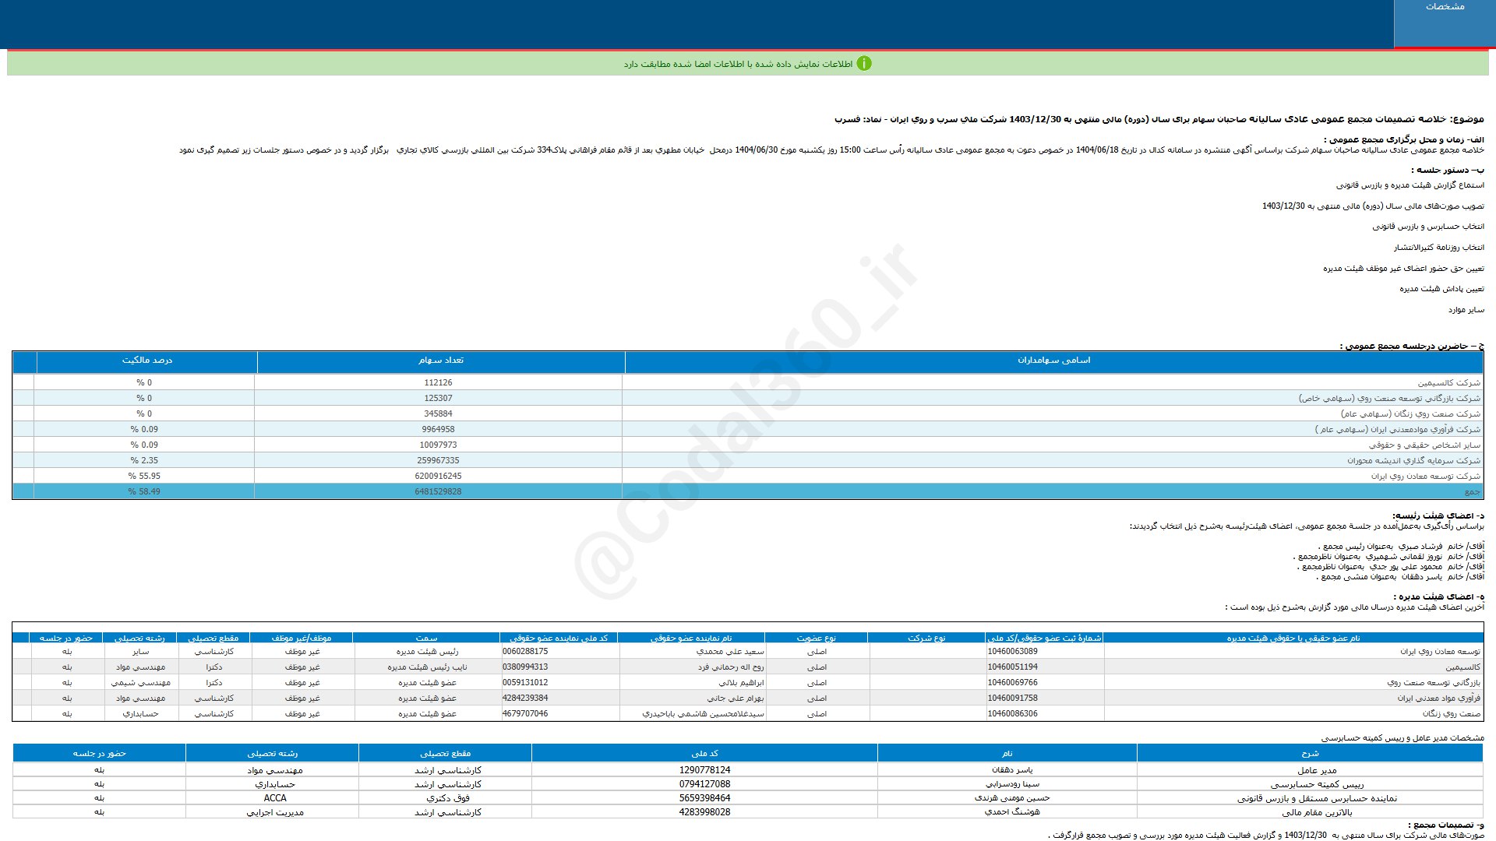Viewport: 1496px width, 841px height.
Task: Select the نایب رئیس هیئت مدیره position cell
Action: [x=427, y=667]
